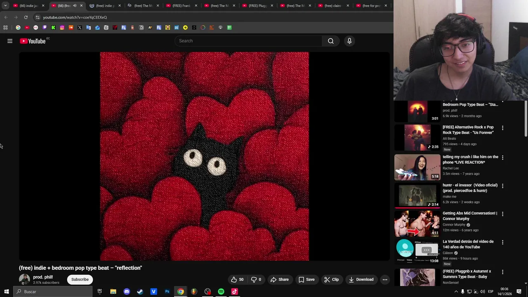Open SoundCloud bookmark
Viewport: 528px width, 297px height.
pos(71,28)
